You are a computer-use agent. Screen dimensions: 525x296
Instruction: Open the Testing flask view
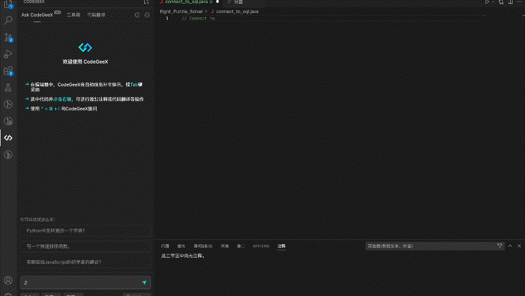pos(8,88)
